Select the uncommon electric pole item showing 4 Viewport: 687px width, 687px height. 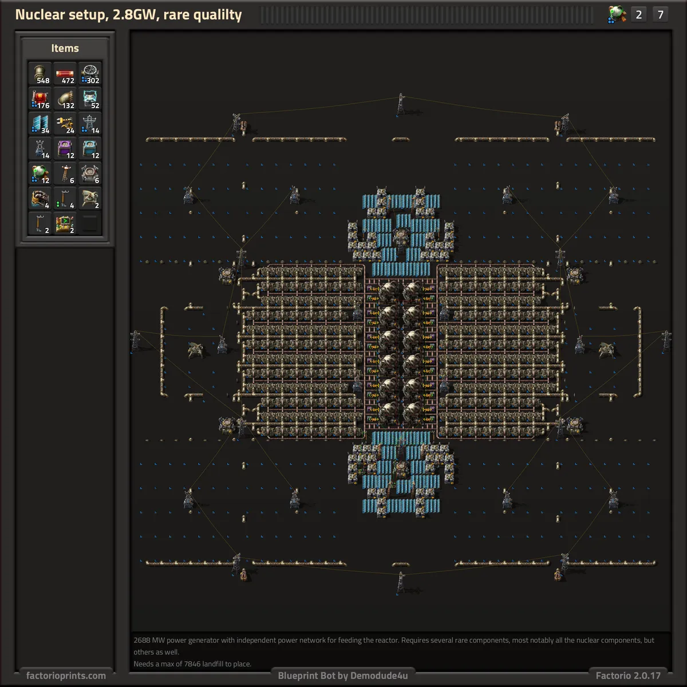point(65,199)
